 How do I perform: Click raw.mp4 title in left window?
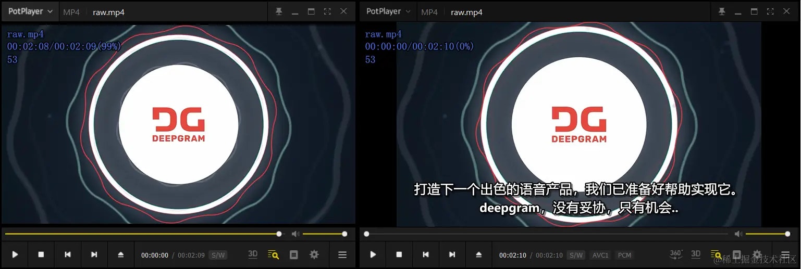[x=108, y=12]
